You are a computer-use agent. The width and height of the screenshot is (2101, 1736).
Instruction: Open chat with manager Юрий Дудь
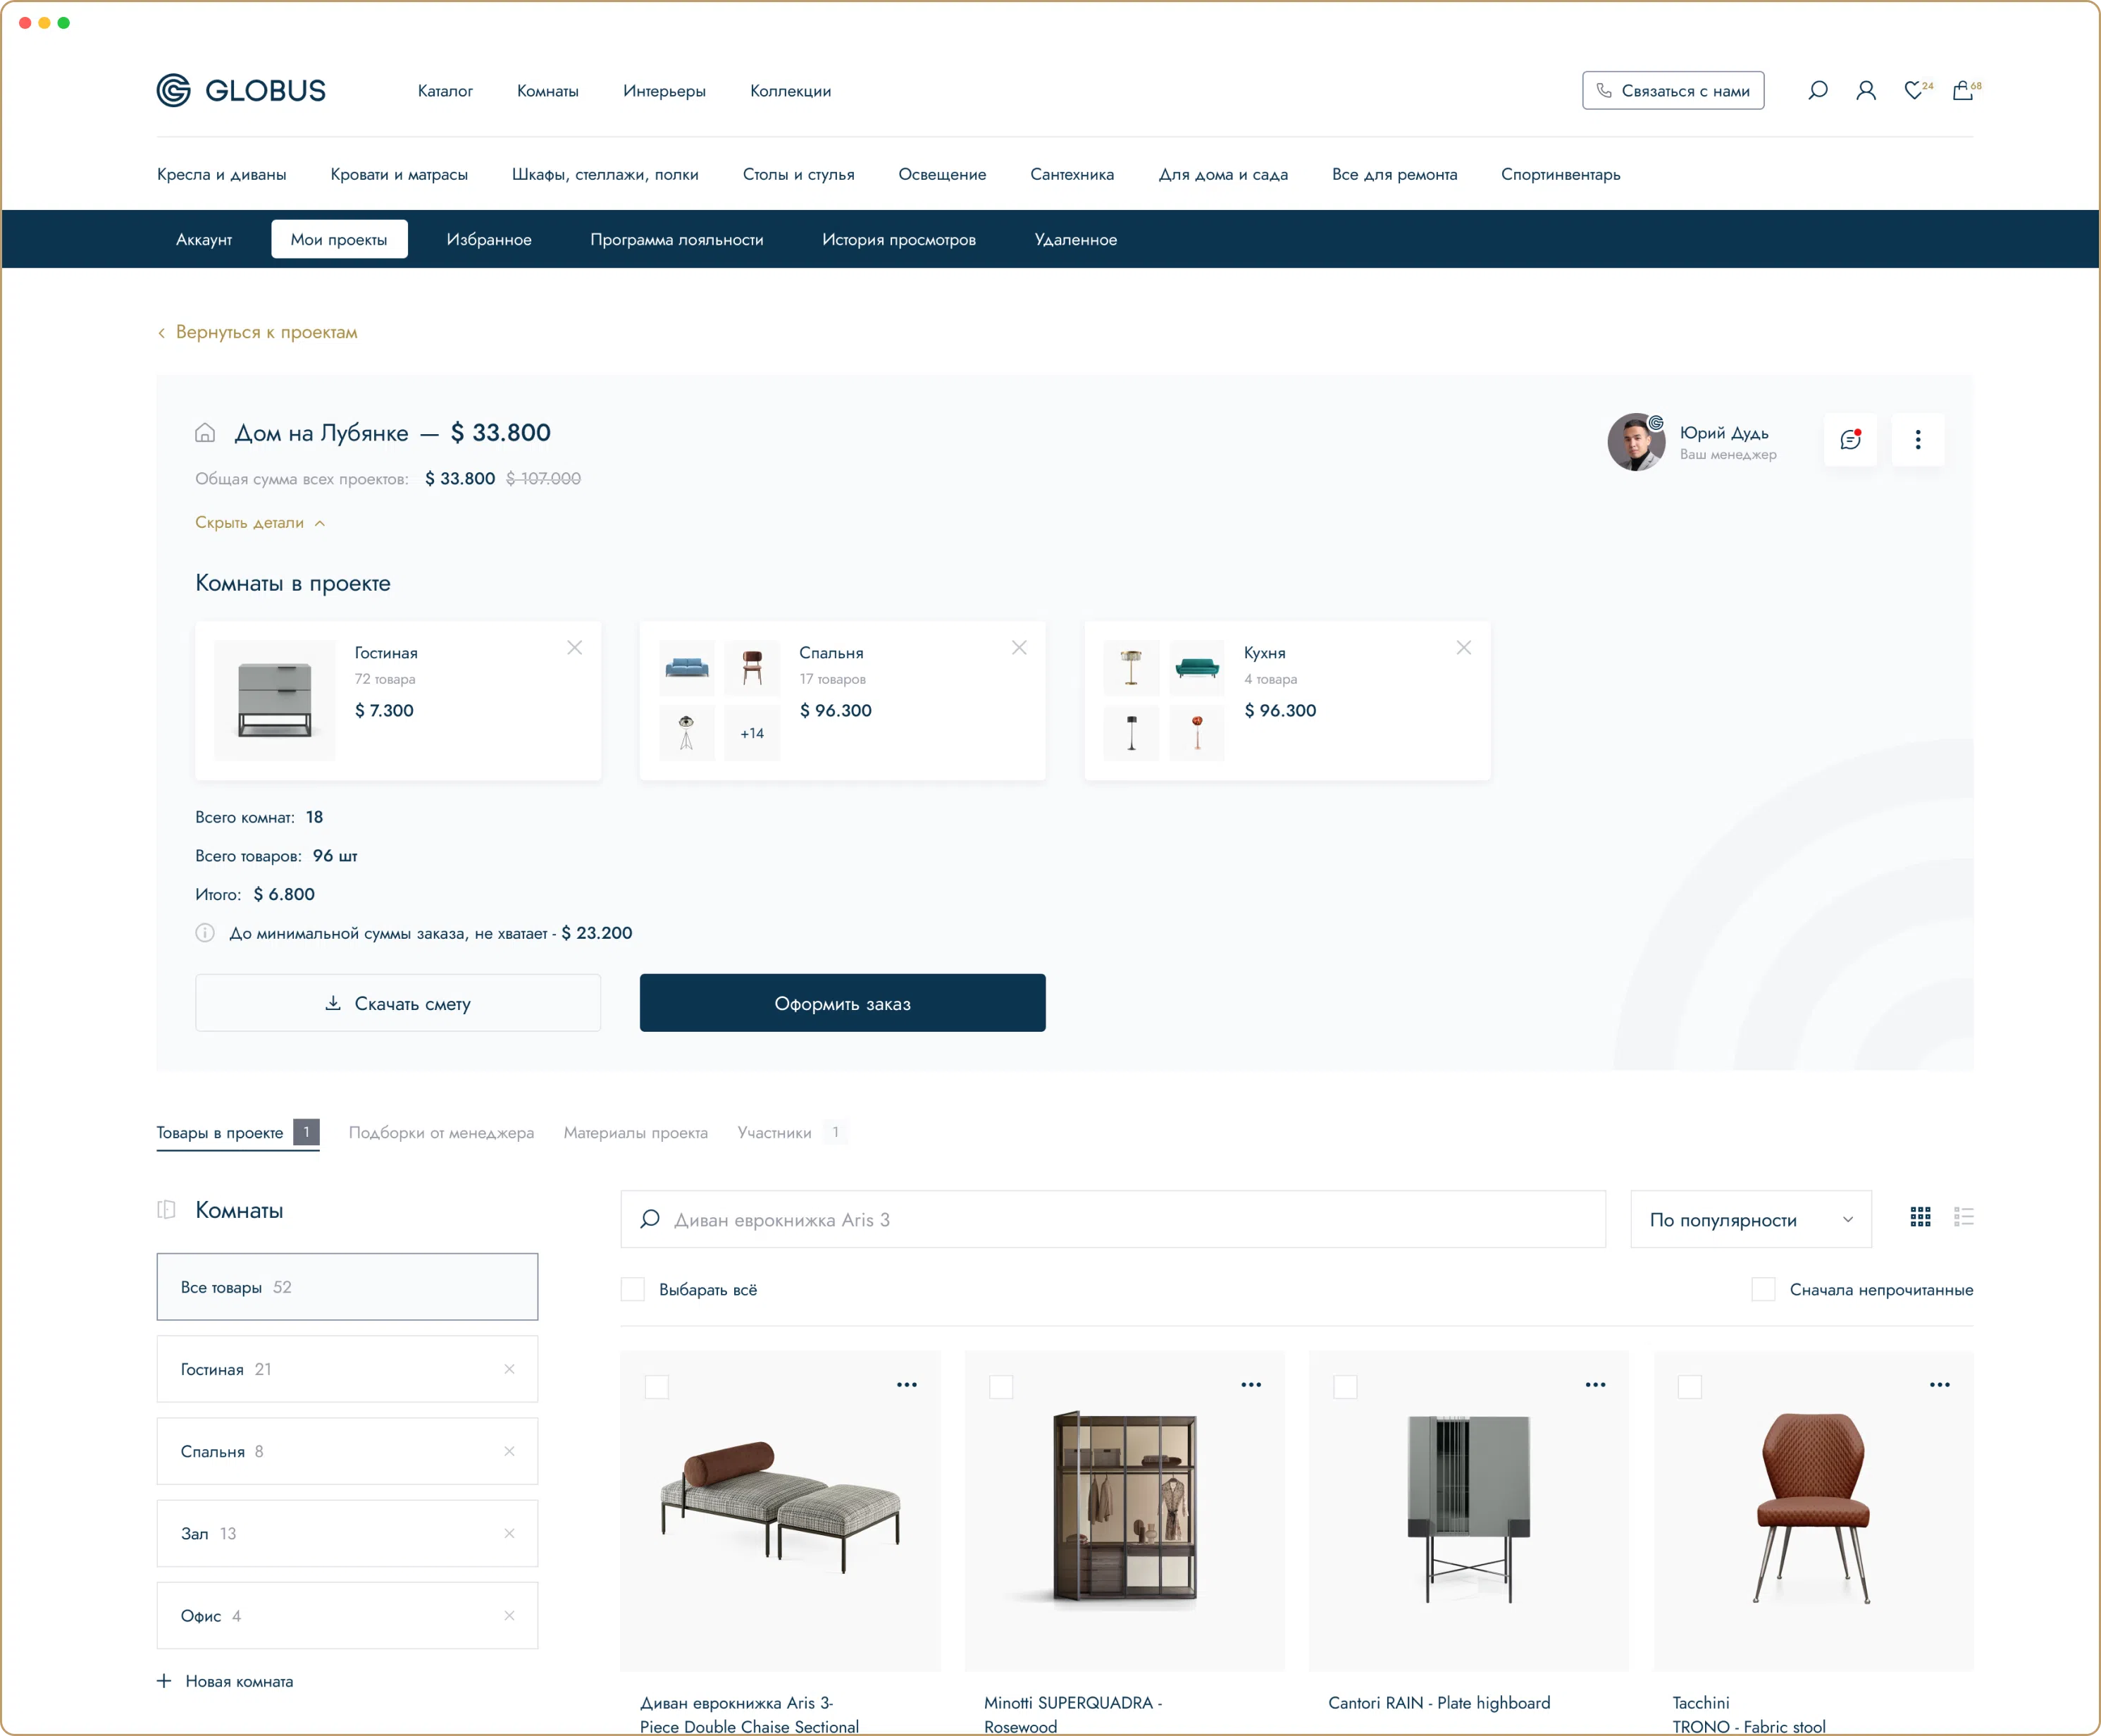point(1851,440)
